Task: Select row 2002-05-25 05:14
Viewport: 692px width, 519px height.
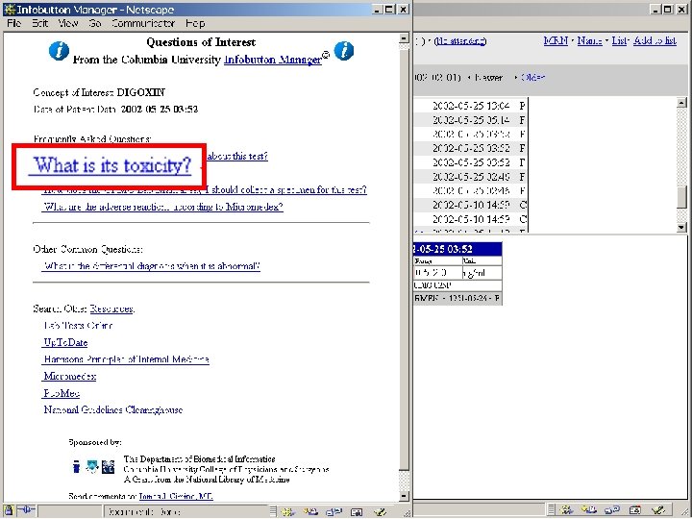Action: point(470,120)
